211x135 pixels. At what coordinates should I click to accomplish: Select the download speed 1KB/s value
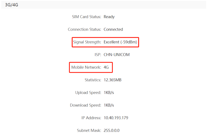(x=109, y=105)
